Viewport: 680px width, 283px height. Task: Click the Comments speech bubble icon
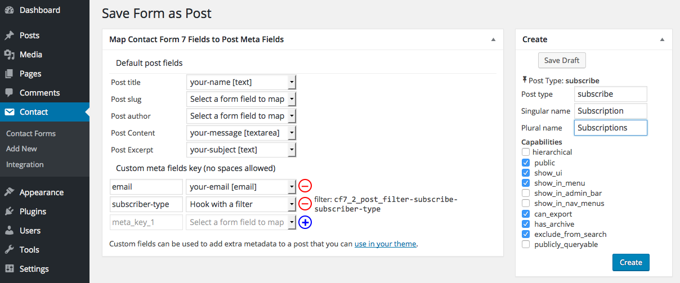(9, 93)
